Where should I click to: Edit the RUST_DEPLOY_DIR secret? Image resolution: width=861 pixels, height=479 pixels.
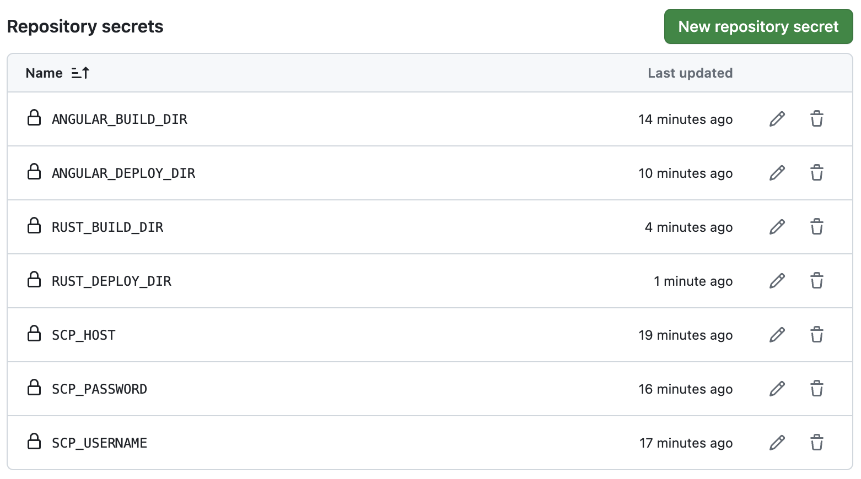click(777, 281)
